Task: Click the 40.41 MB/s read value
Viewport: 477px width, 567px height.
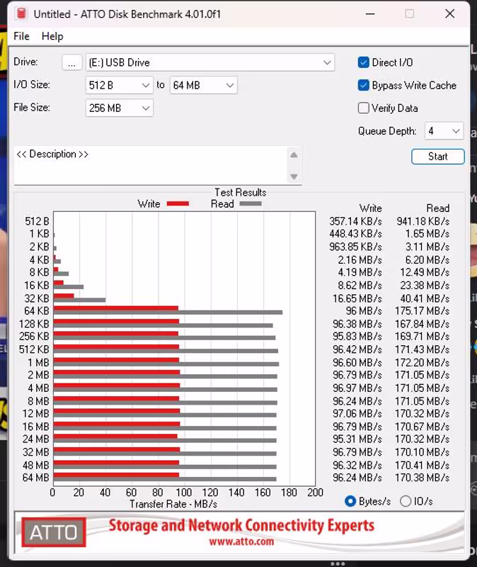Action: tap(425, 298)
